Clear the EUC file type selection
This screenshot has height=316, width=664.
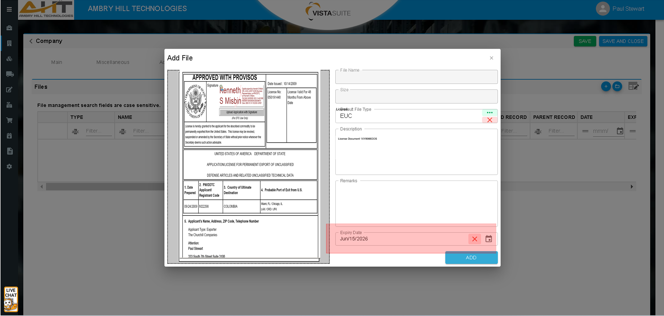(490, 120)
